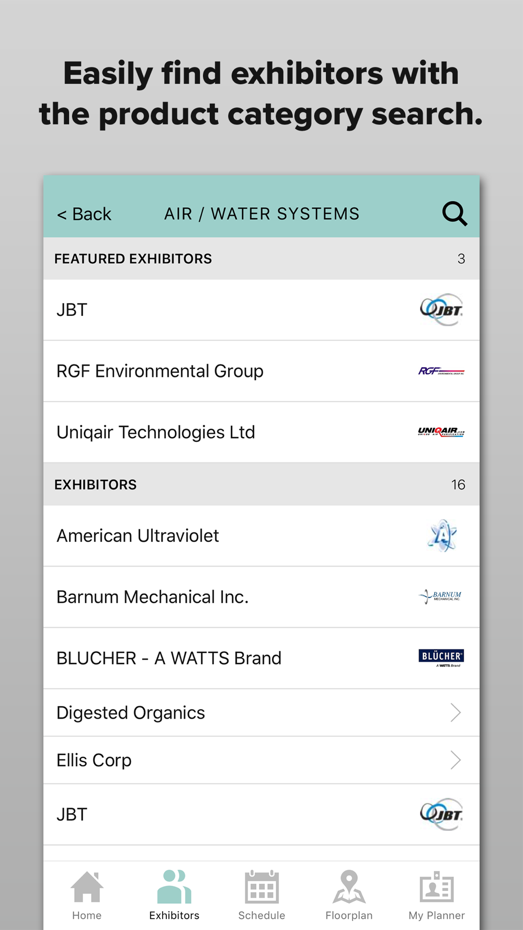Screen dimensions: 523x930
Task: Open Barnum Mechanical Inc. listing
Action: coord(261,597)
